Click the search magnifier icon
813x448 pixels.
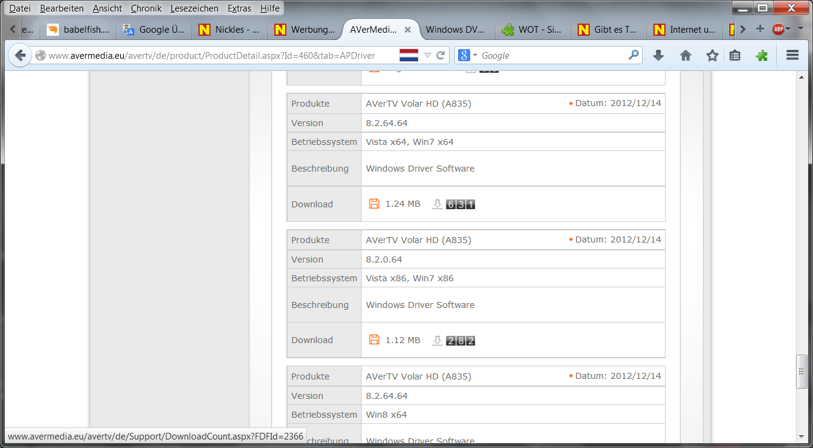tap(633, 55)
